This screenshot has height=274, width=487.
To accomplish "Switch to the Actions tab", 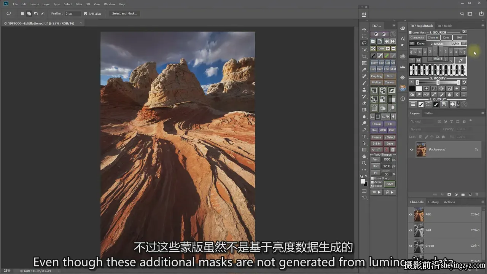I will click(x=449, y=202).
